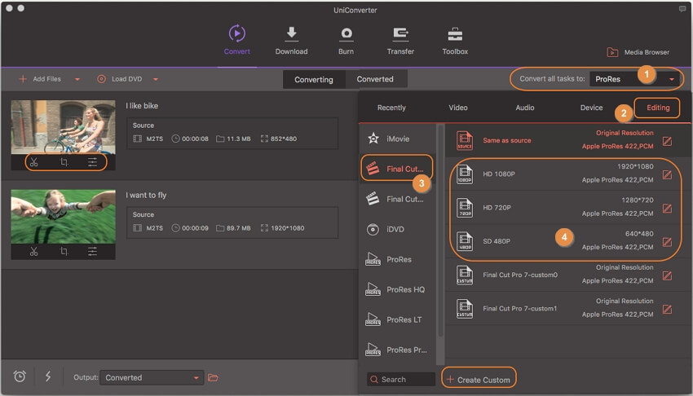Click the format Search field
Image resolution: width=693 pixels, height=396 pixels.
coord(400,379)
